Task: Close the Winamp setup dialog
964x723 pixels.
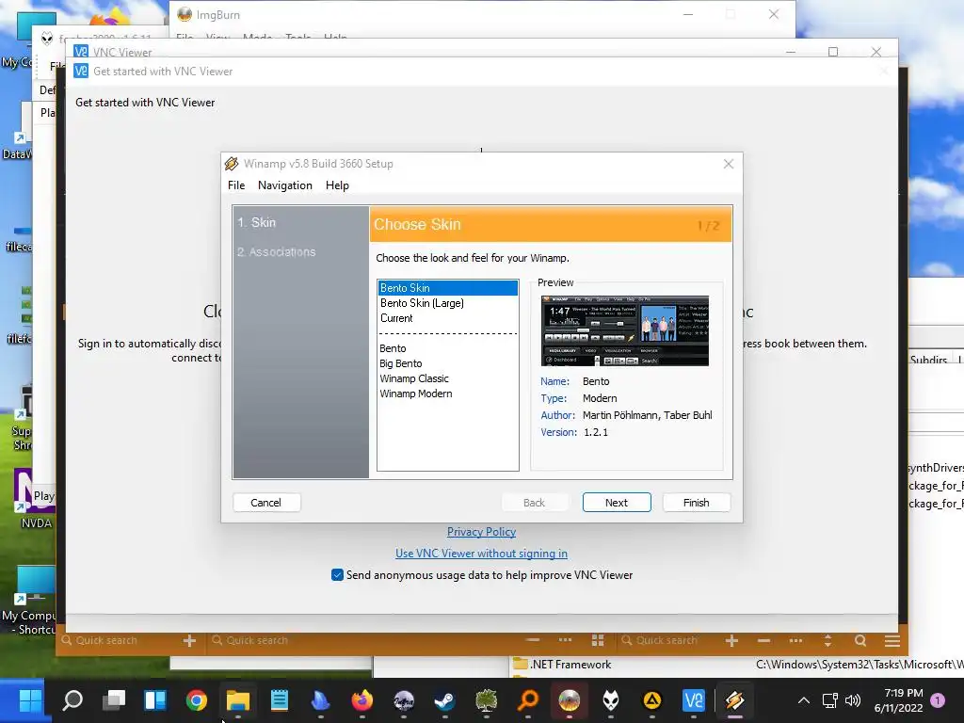Action: pyautogui.click(x=729, y=164)
